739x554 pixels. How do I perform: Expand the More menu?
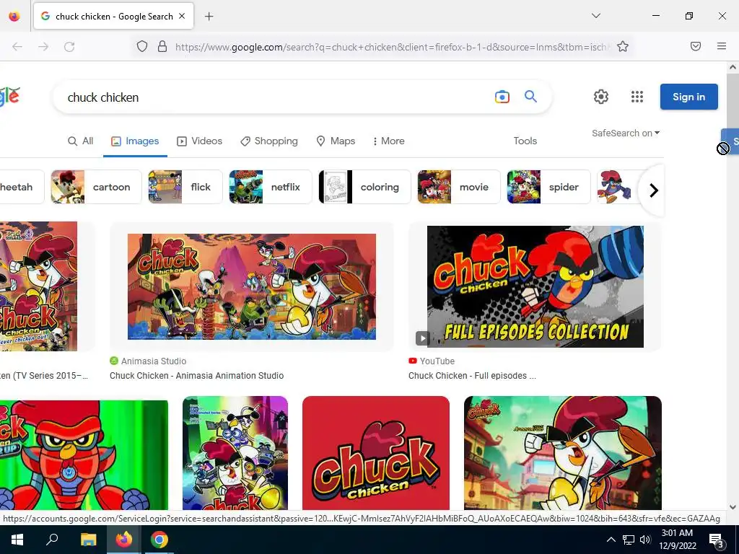(x=389, y=141)
